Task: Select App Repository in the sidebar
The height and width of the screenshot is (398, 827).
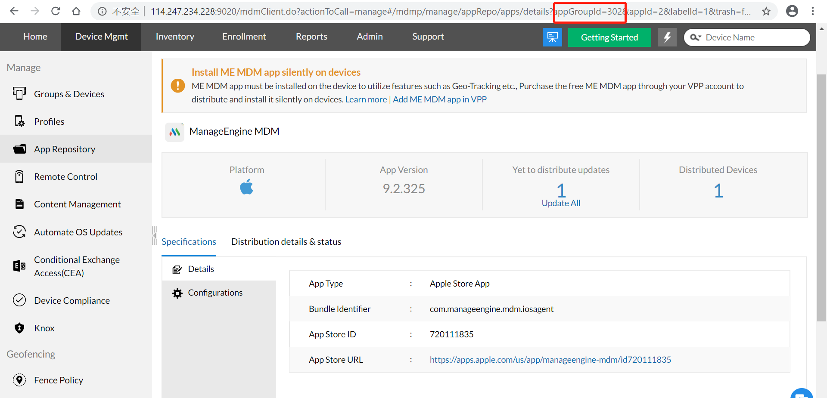Action: tap(76, 149)
